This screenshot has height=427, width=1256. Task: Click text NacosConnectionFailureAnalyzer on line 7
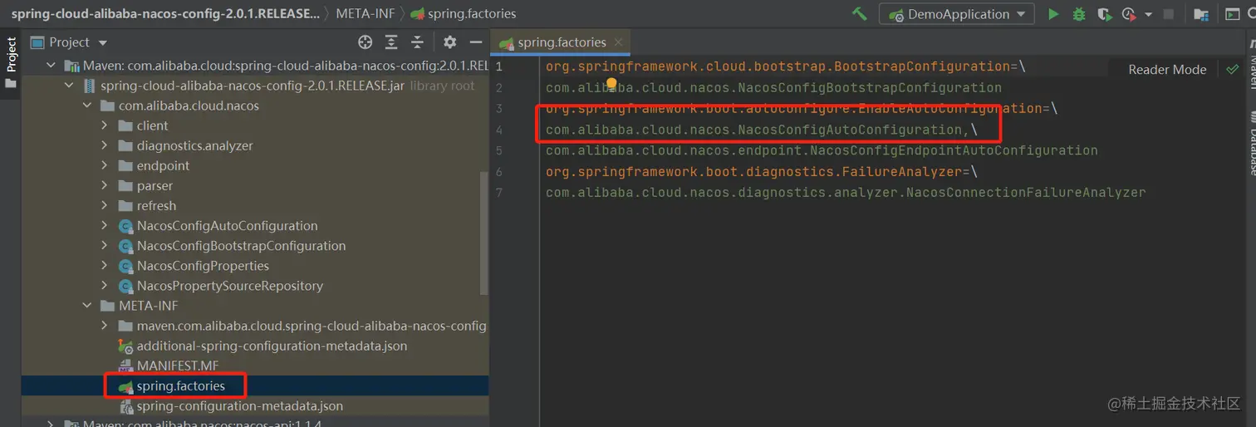click(1026, 193)
